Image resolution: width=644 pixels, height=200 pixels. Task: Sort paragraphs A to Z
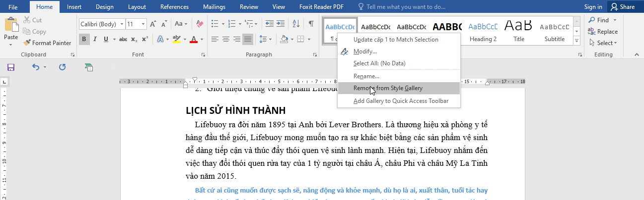(296, 24)
